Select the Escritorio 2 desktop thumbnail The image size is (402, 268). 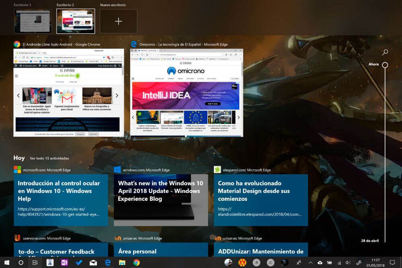(x=76, y=21)
